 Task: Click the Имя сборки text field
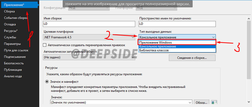[x=89, y=24]
